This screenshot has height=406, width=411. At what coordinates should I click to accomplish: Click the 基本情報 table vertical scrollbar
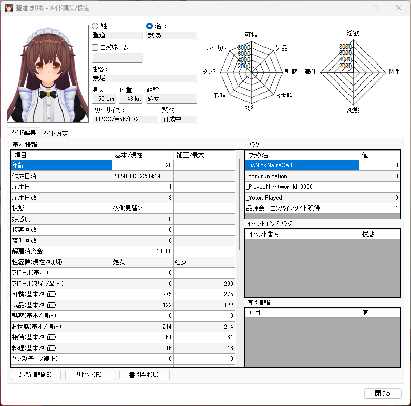point(239,205)
